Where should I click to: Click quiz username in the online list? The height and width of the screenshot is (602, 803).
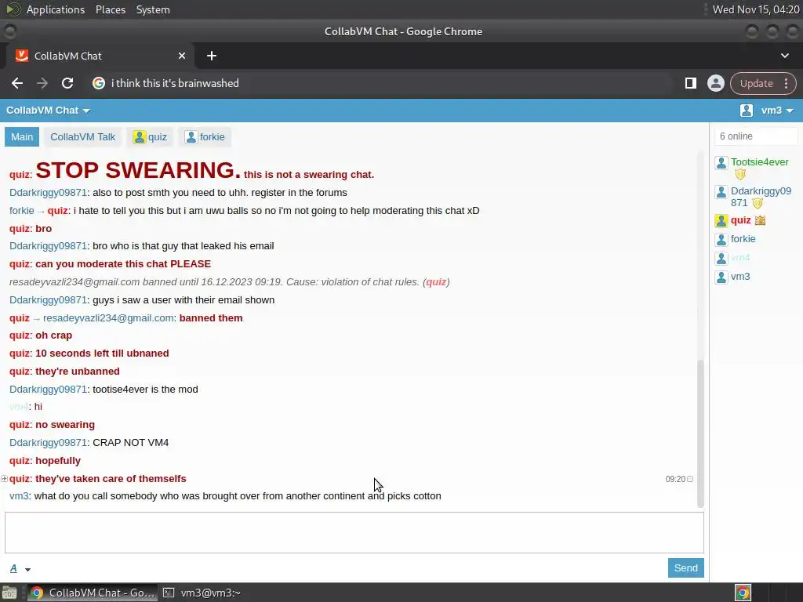pos(740,220)
